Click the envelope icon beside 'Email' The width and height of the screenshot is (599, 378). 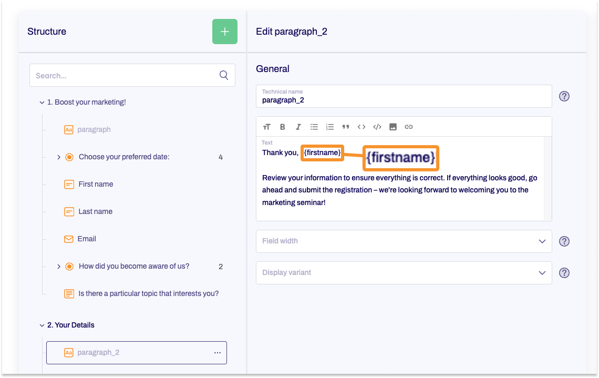coord(69,239)
